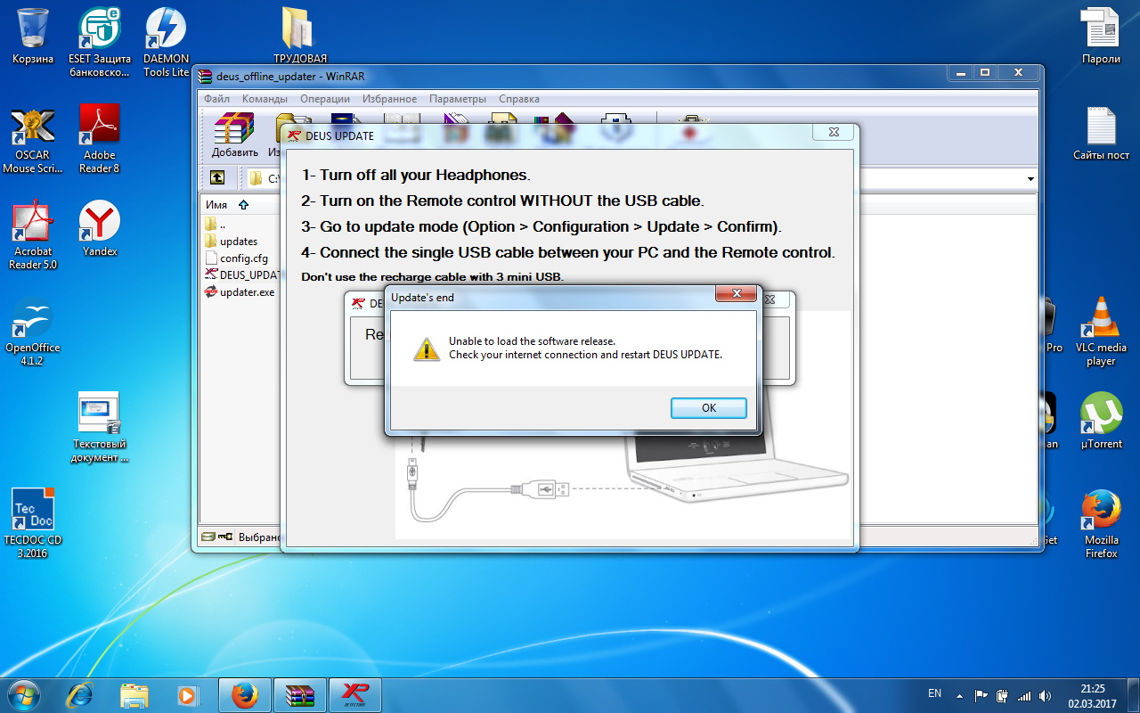Select config.cfg file in the list
Image resolution: width=1140 pixels, height=713 pixels.
[x=243, y=258]
